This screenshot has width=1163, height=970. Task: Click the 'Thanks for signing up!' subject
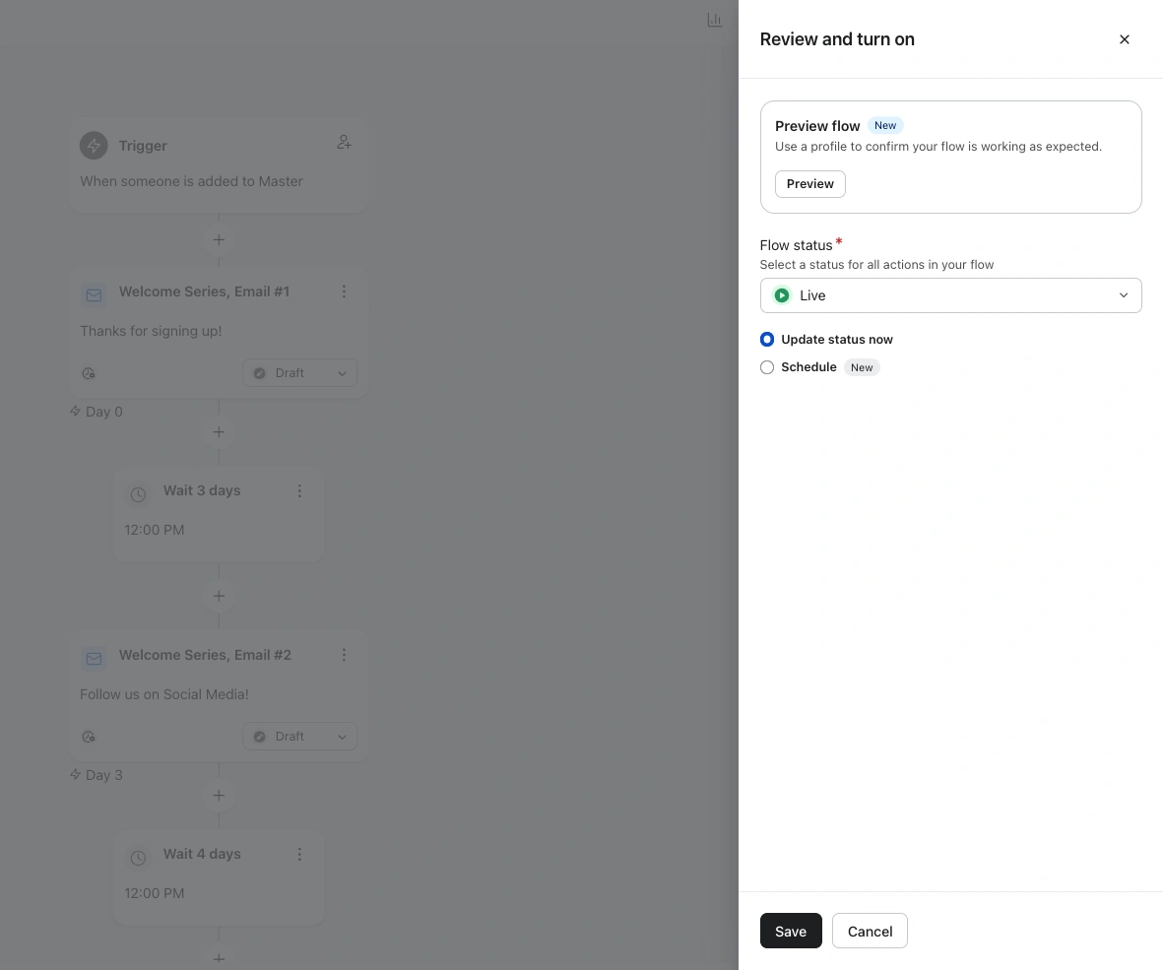click(x=151, y=331)
